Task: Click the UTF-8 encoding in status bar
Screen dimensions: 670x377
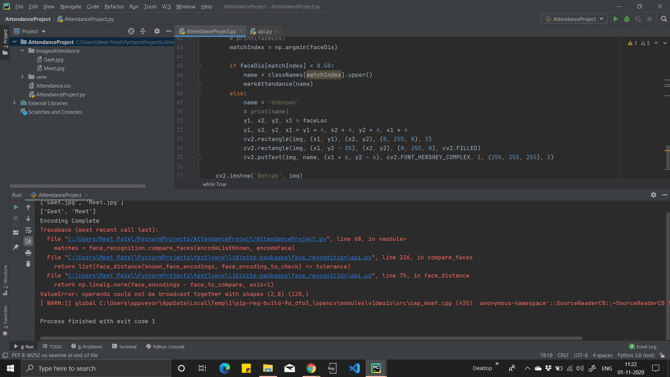Action: click(x=581, y=355)
